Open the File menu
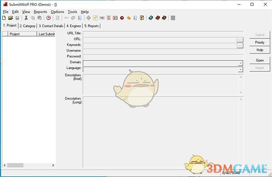 click(x=5, y=12)
